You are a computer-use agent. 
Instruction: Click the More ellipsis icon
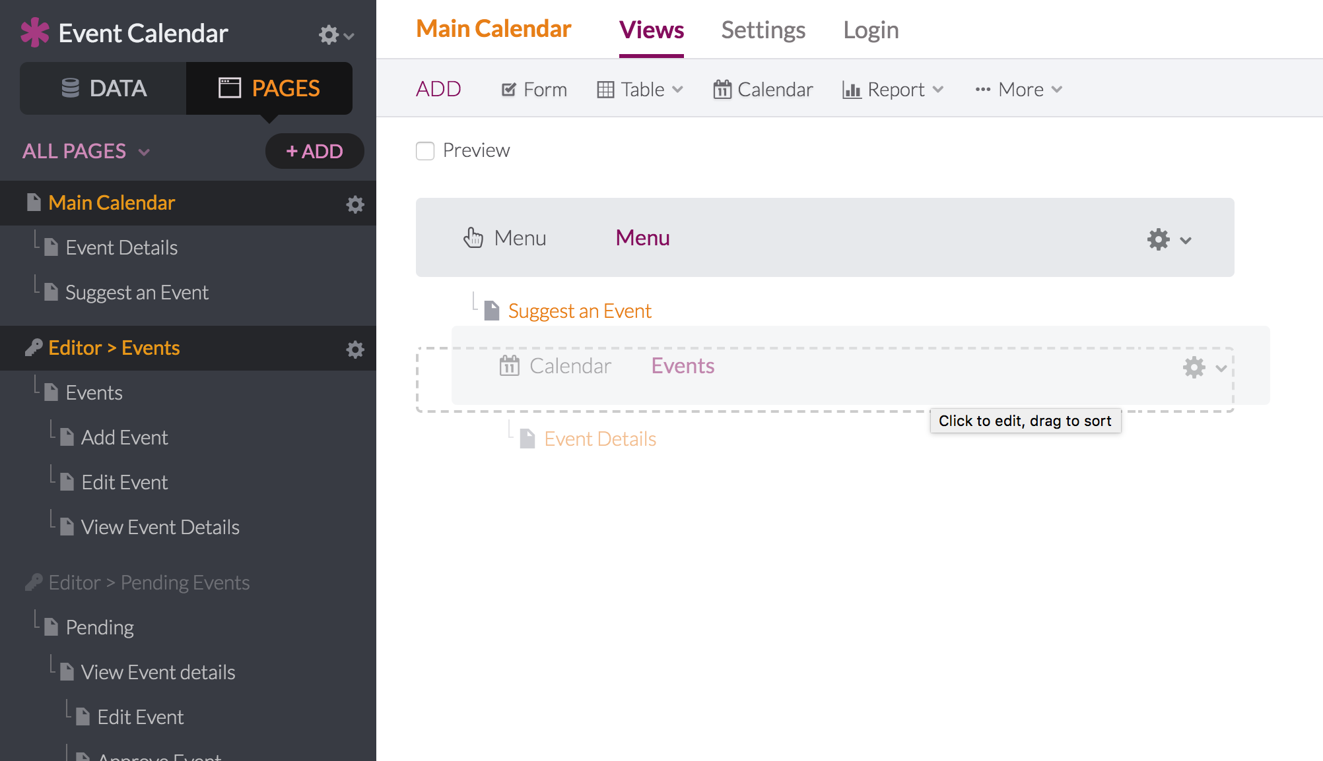click(x=982, y=90)
